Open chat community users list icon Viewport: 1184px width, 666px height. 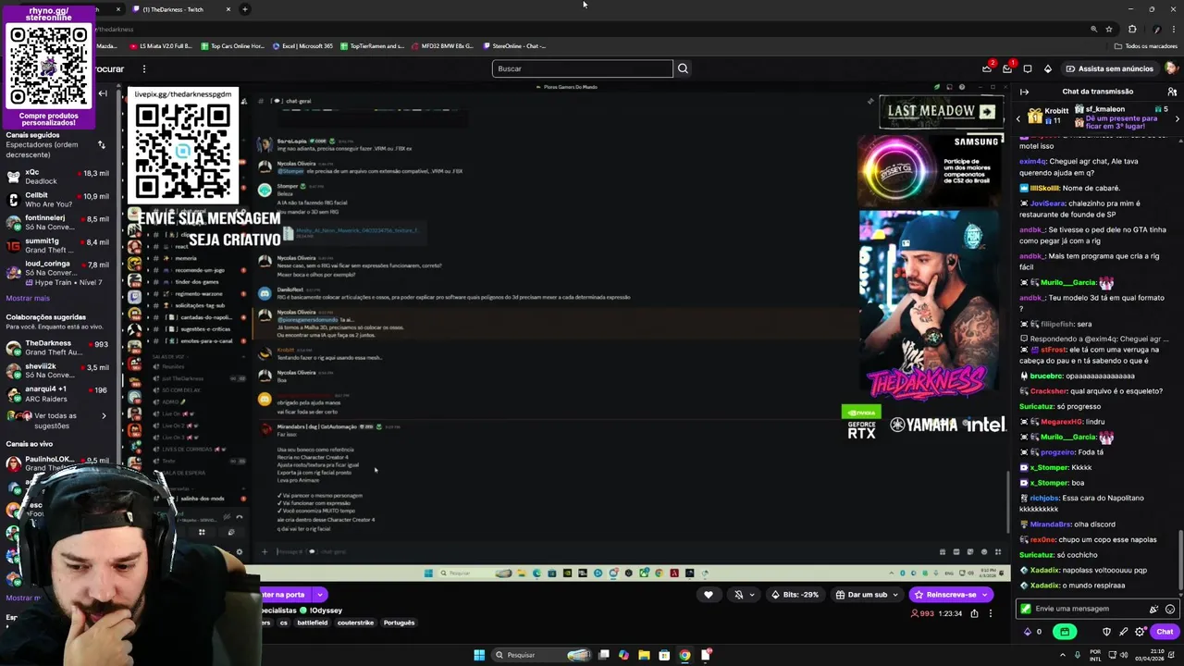pos(1172,92)
